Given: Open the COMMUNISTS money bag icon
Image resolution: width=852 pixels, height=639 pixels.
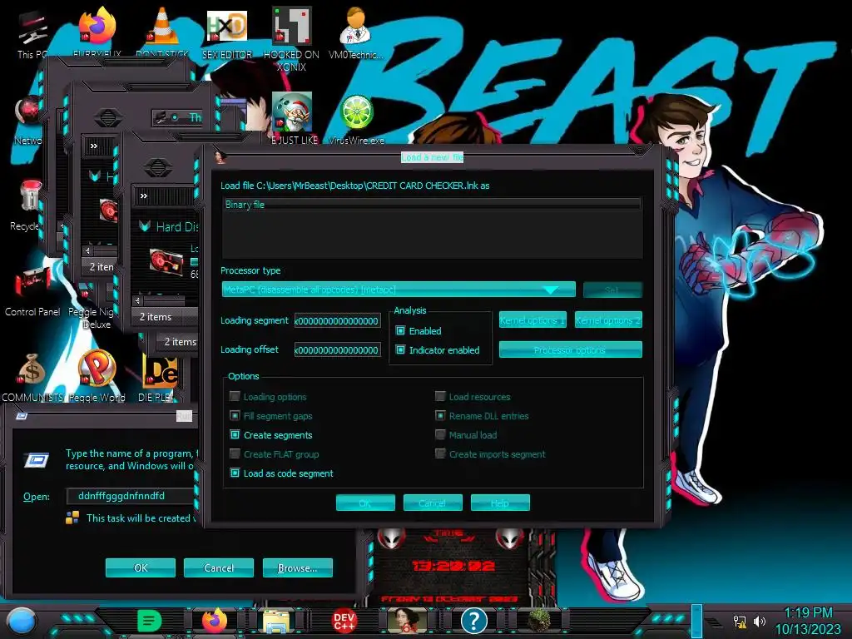Looking at the screenshot, I should [32, 369].
